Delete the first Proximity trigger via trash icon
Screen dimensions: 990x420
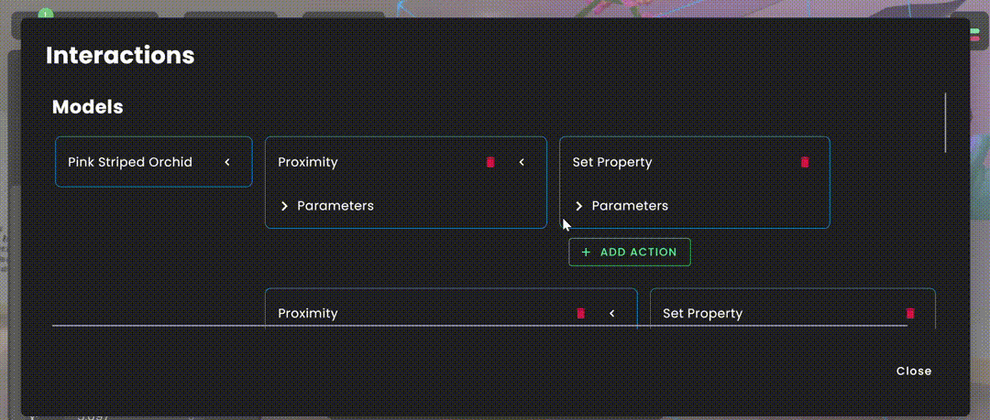[490, 162]
